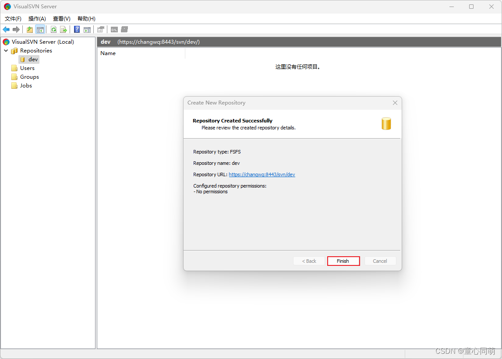Select the Jobs tree label
Screen dimensions: 502x359
(26, 86)
